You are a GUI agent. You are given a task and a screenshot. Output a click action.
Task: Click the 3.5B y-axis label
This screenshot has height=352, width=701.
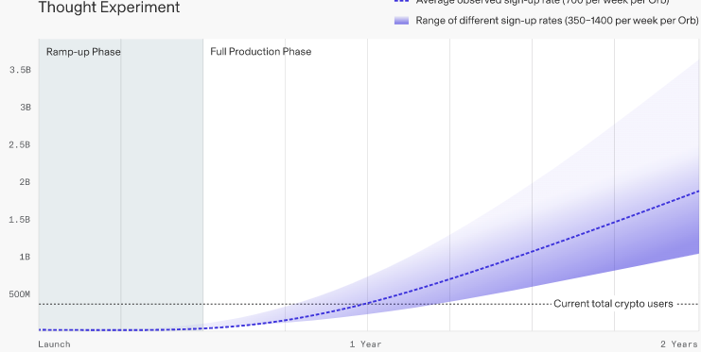coord(20,70)
